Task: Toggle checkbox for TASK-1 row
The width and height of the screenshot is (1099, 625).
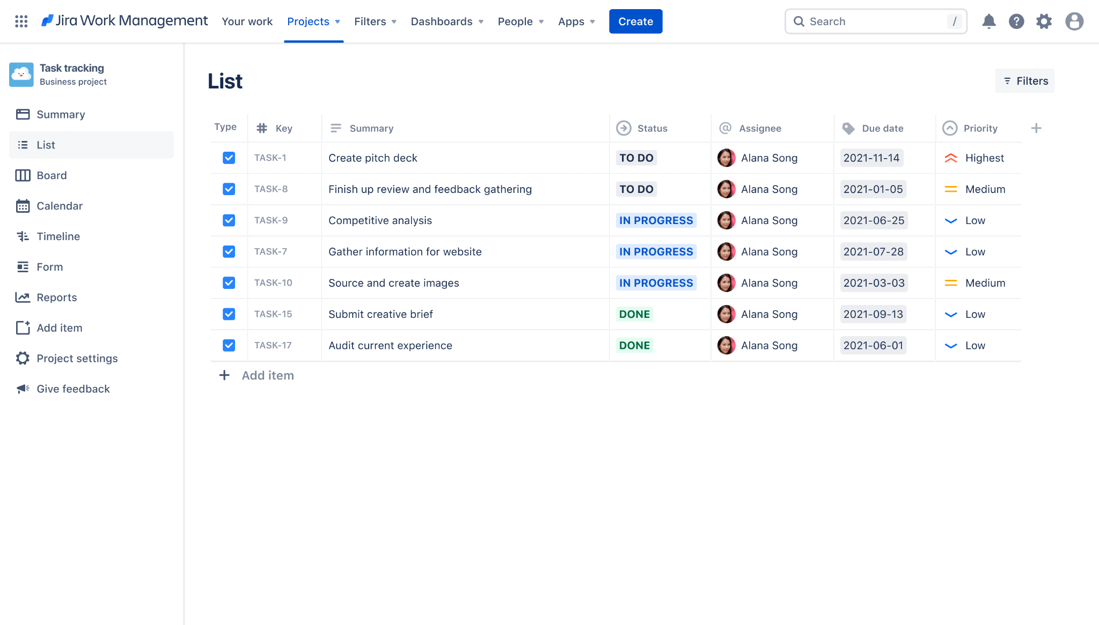Action: pos(229,158)
